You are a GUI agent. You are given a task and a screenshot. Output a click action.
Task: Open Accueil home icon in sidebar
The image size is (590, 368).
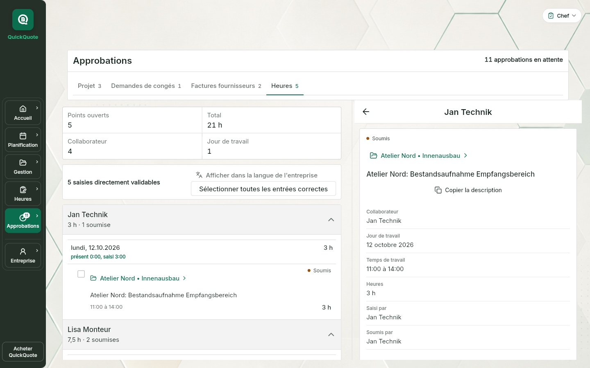(x=23, y=109)
